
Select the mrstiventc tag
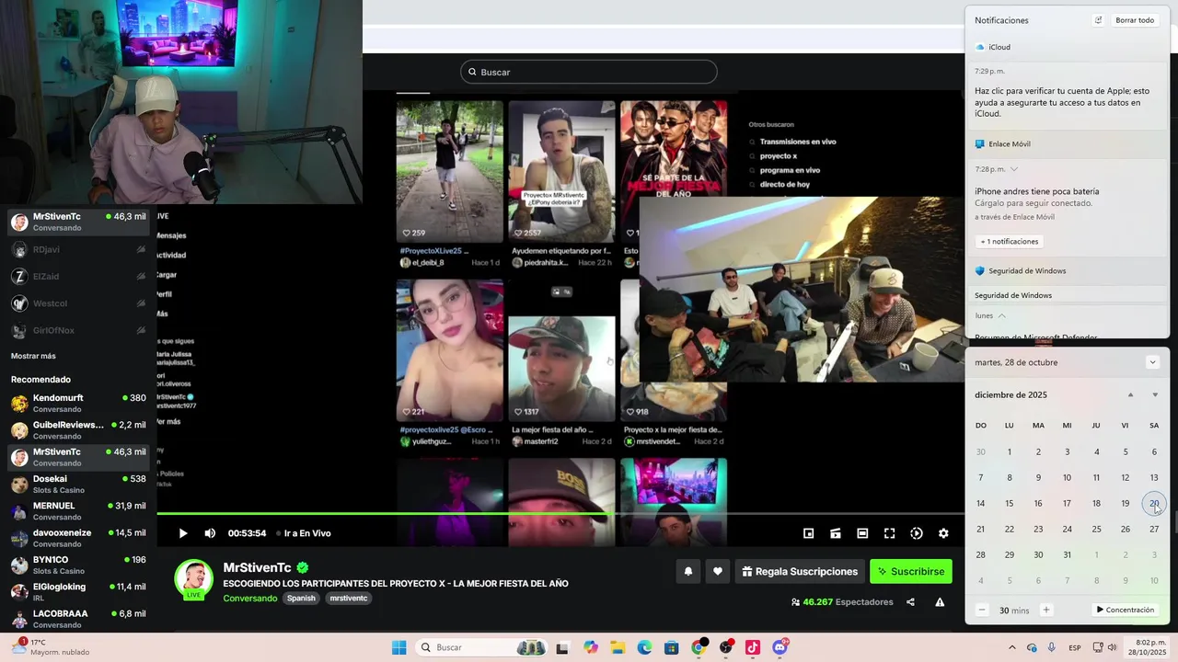coord(349,599)
